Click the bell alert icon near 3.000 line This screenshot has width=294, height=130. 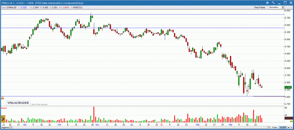click(3, 98)
